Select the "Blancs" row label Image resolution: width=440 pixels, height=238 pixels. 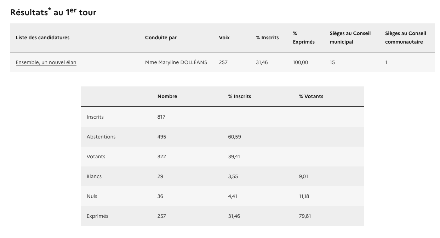point(94,176)
